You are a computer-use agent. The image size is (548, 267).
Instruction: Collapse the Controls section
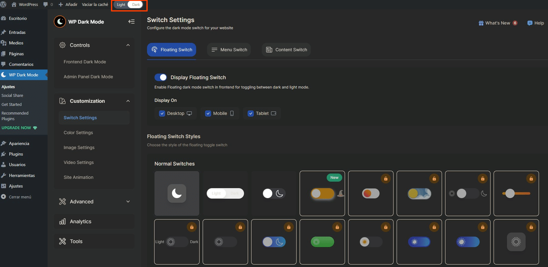[128, 45]
